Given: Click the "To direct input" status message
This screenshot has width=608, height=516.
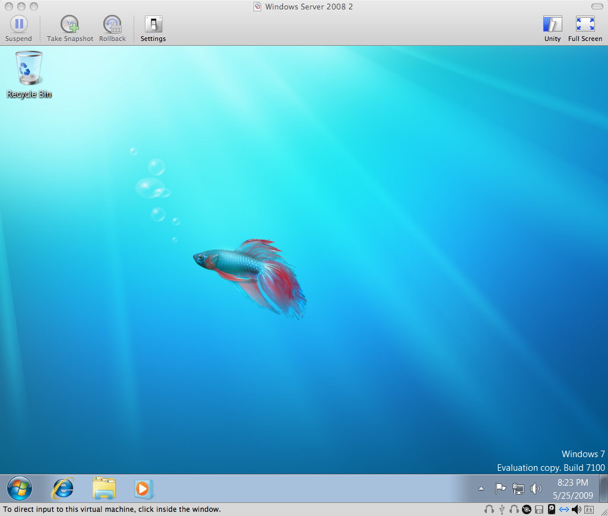Looking at the screenshot, I should [112, 509].
